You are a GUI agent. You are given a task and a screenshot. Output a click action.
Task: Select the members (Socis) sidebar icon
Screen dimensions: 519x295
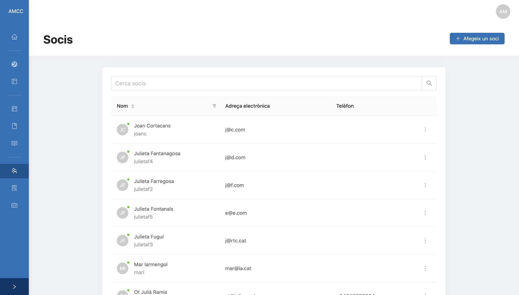pyautogui.click(x=14, y=171)
